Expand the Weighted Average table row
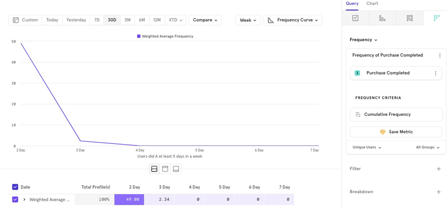The image size is (448, 208). coord(24,200)
